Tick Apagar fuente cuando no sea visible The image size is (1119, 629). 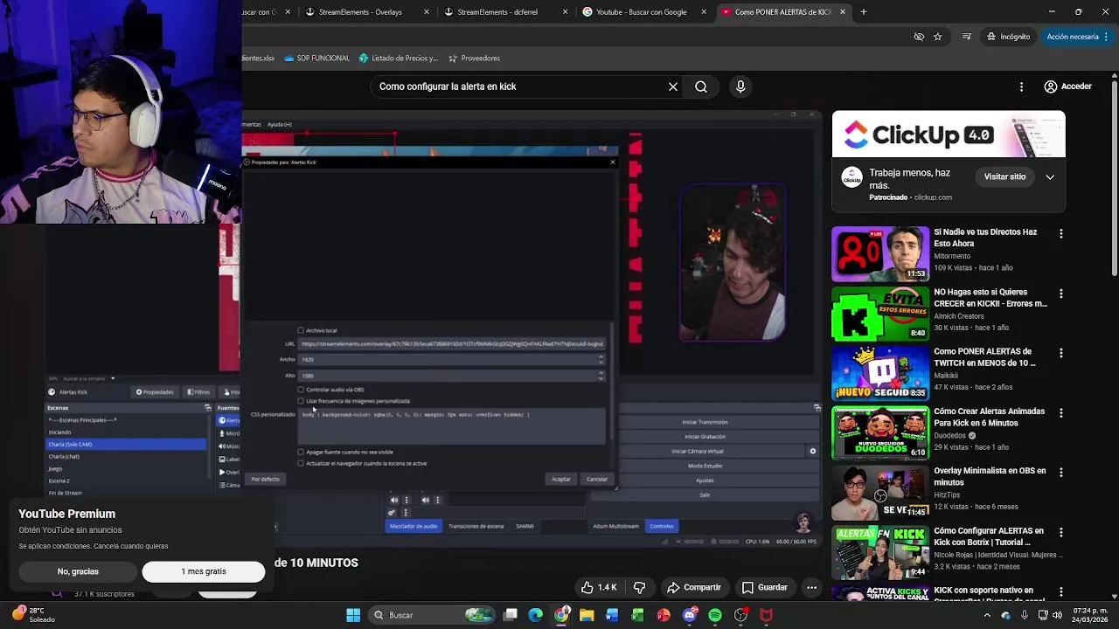pos(301,453)
